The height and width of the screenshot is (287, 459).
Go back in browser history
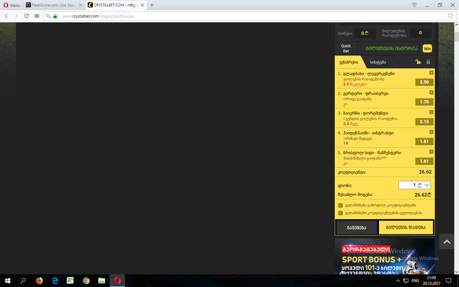point(6,16)
